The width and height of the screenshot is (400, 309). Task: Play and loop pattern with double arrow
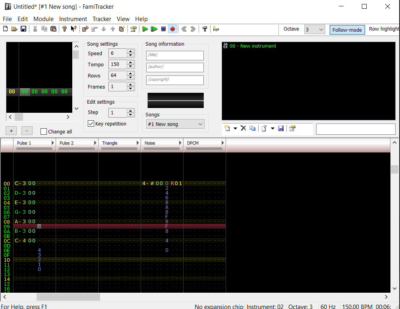[x=154, y=29]
